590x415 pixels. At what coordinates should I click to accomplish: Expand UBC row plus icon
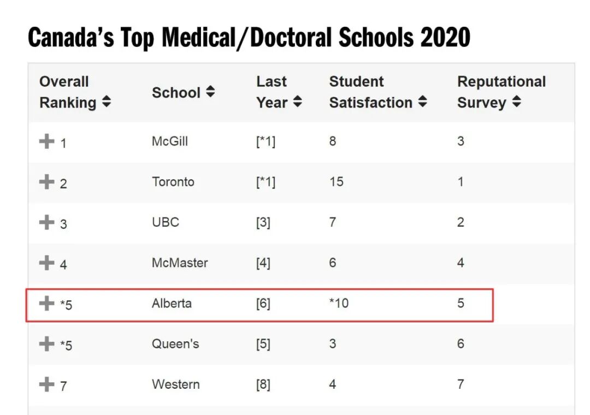click(47, 222)
